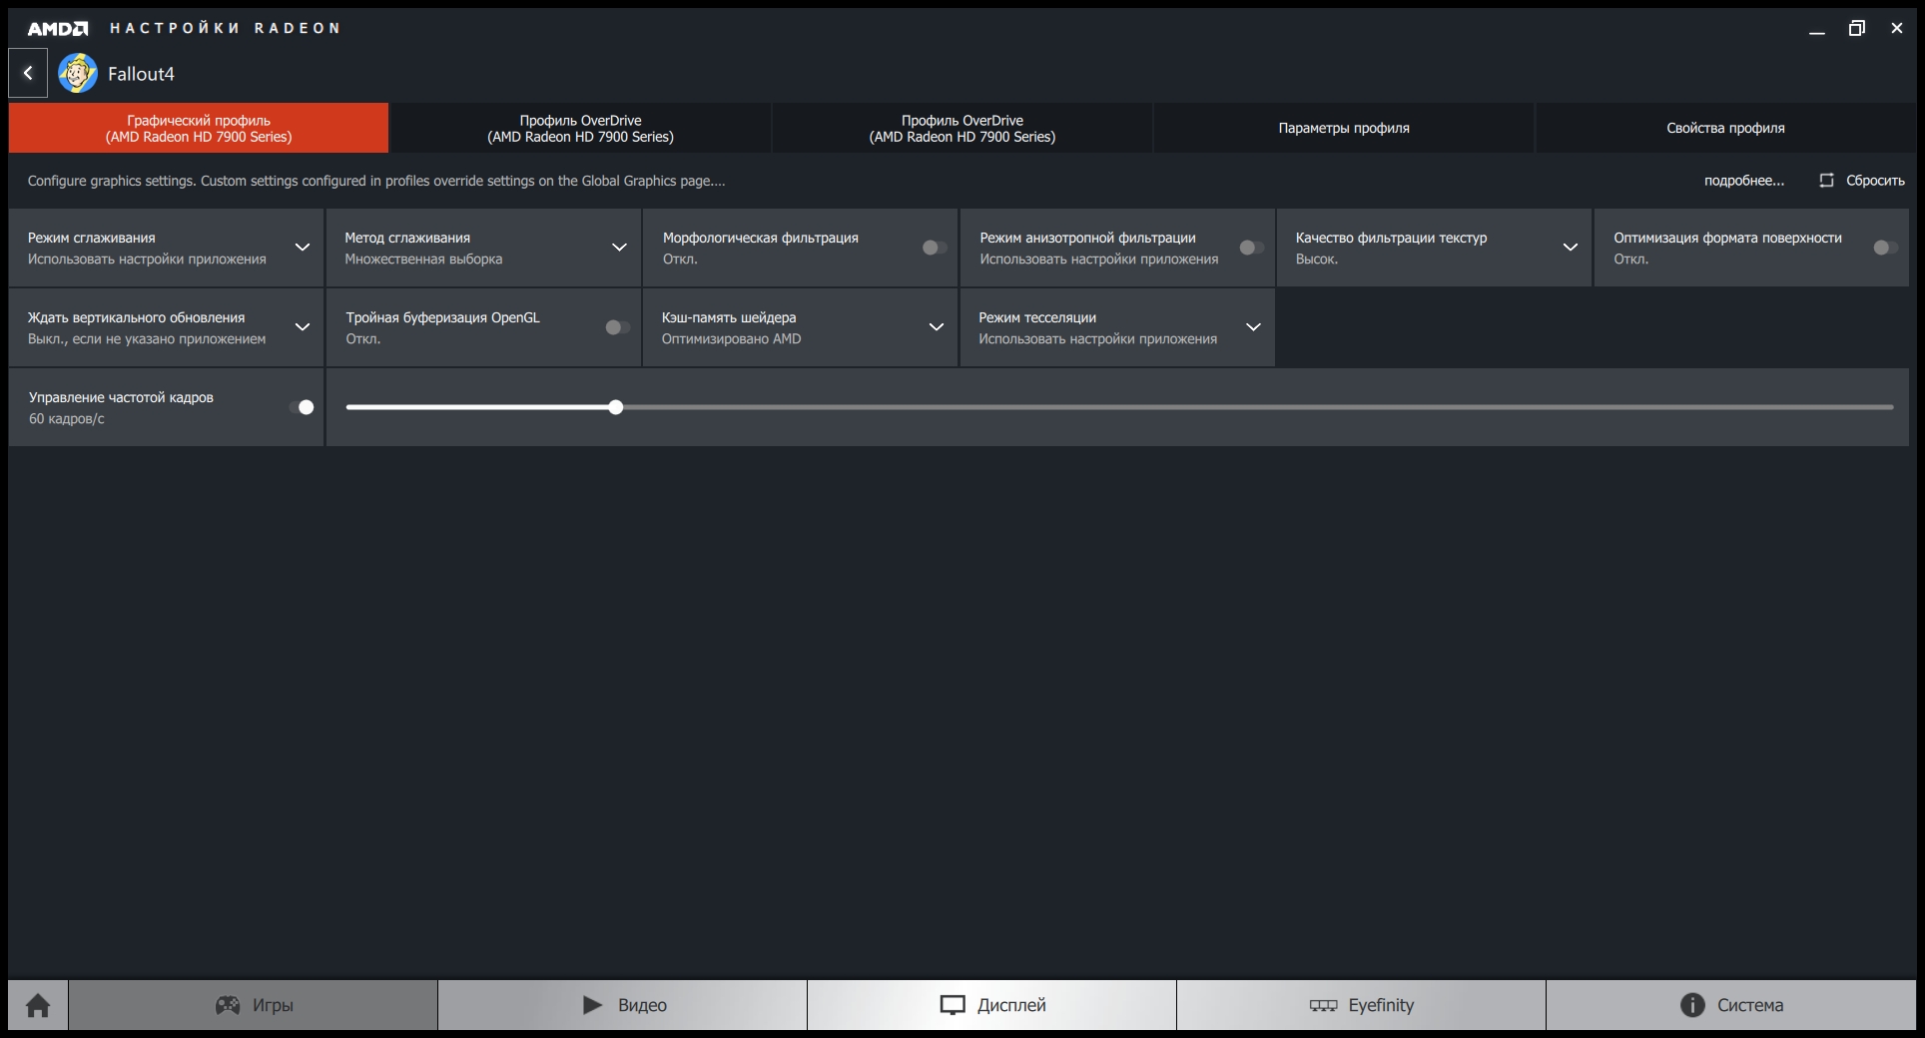1925x1038 pixels.
Task: Click the 60 кадров/с value text
Action: [67, 419]
